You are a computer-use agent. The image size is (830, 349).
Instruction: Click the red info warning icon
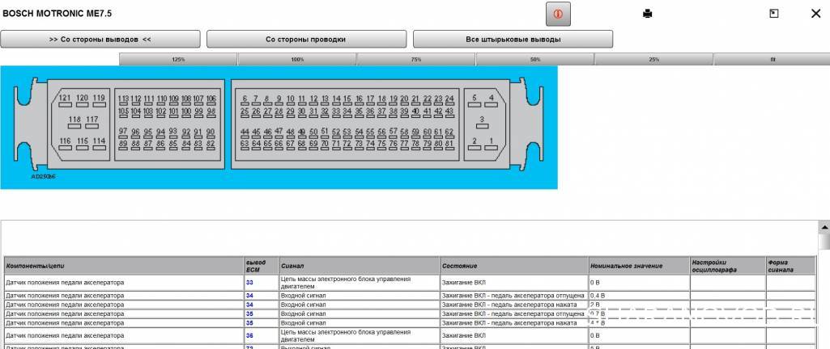pos(558,14)
